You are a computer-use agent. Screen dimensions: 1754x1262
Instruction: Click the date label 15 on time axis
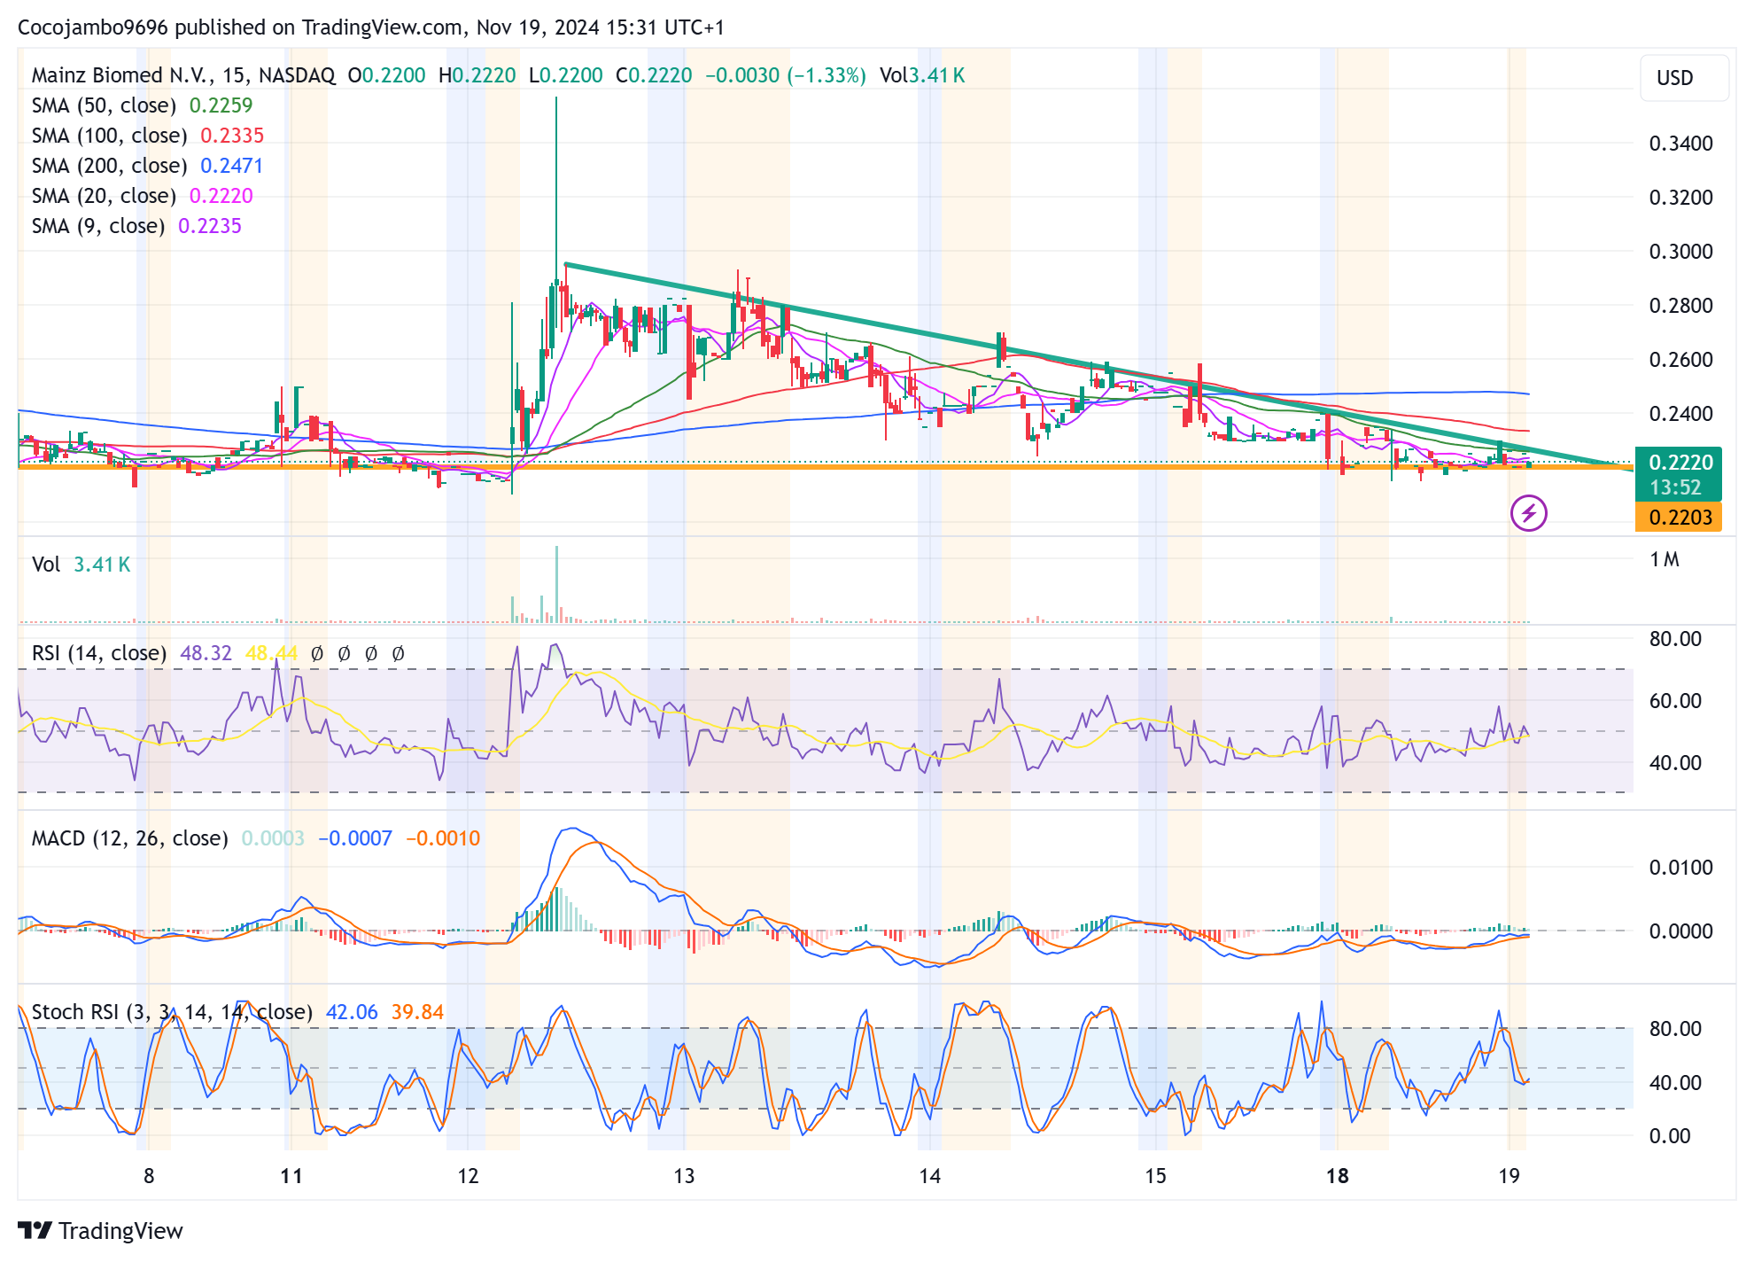1155,1176
